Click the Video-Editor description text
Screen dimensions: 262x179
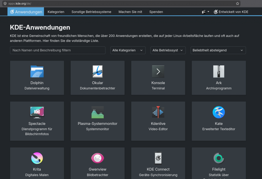tap(158, 129)
